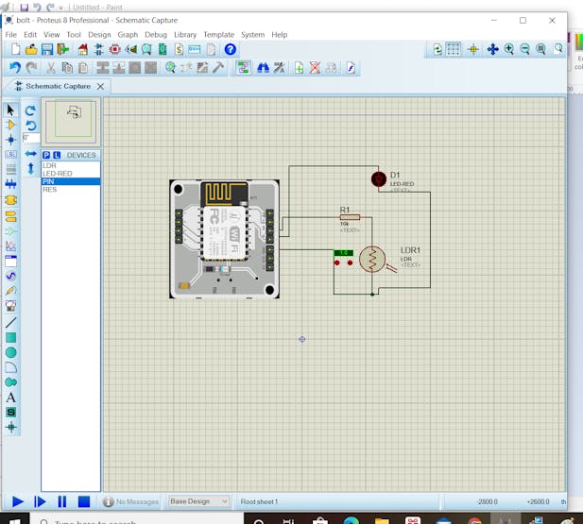Select LED-RED in the devices list
Screen dimensions: 583x524
coord(58,174)
